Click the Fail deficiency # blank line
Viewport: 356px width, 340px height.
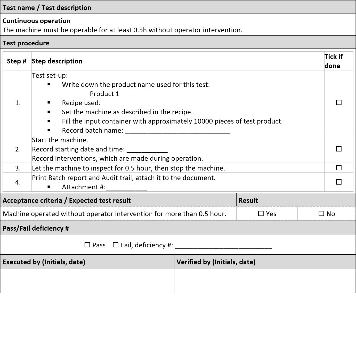point(223,245)
